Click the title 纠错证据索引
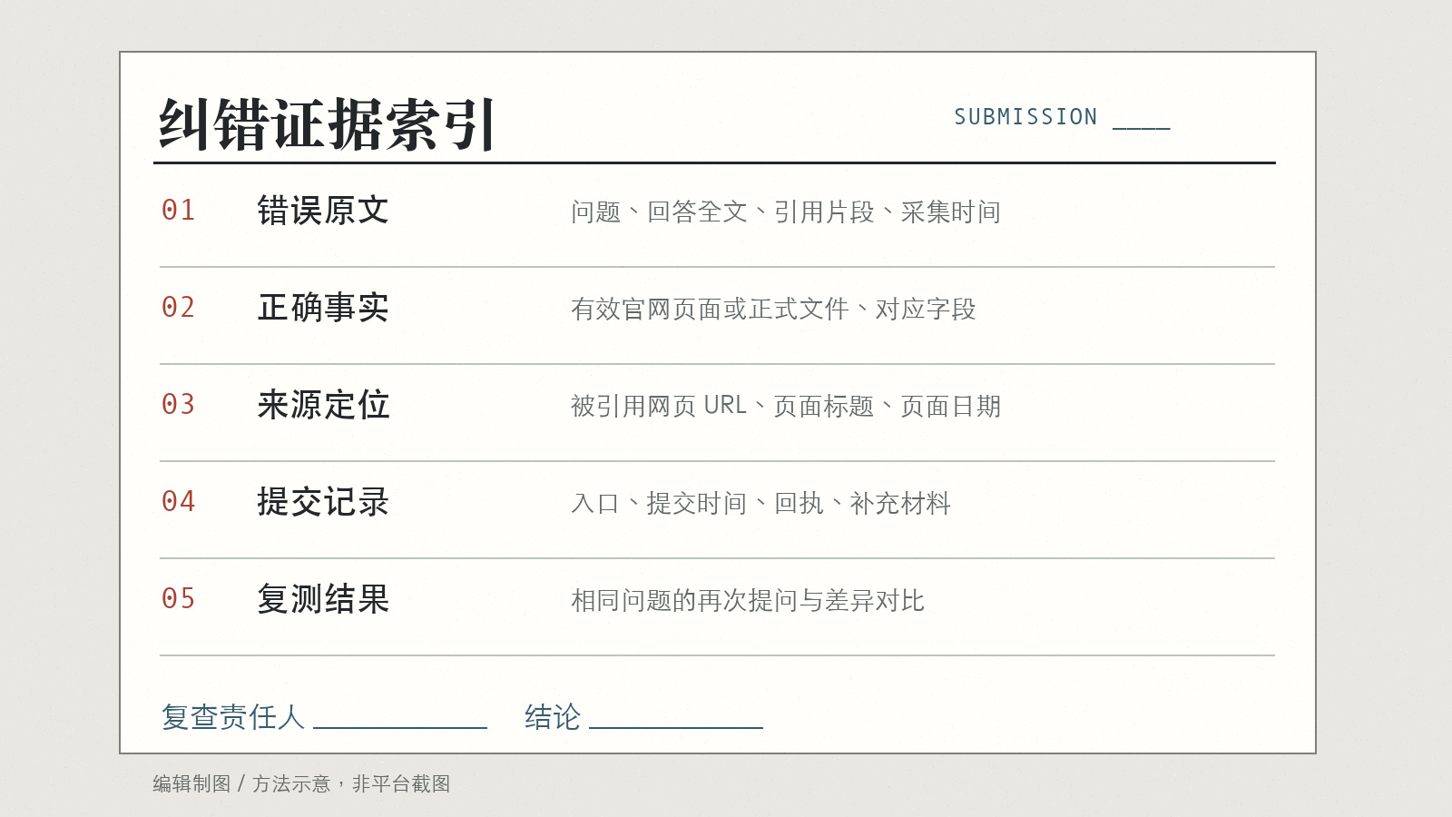 (x=327, y=123)
